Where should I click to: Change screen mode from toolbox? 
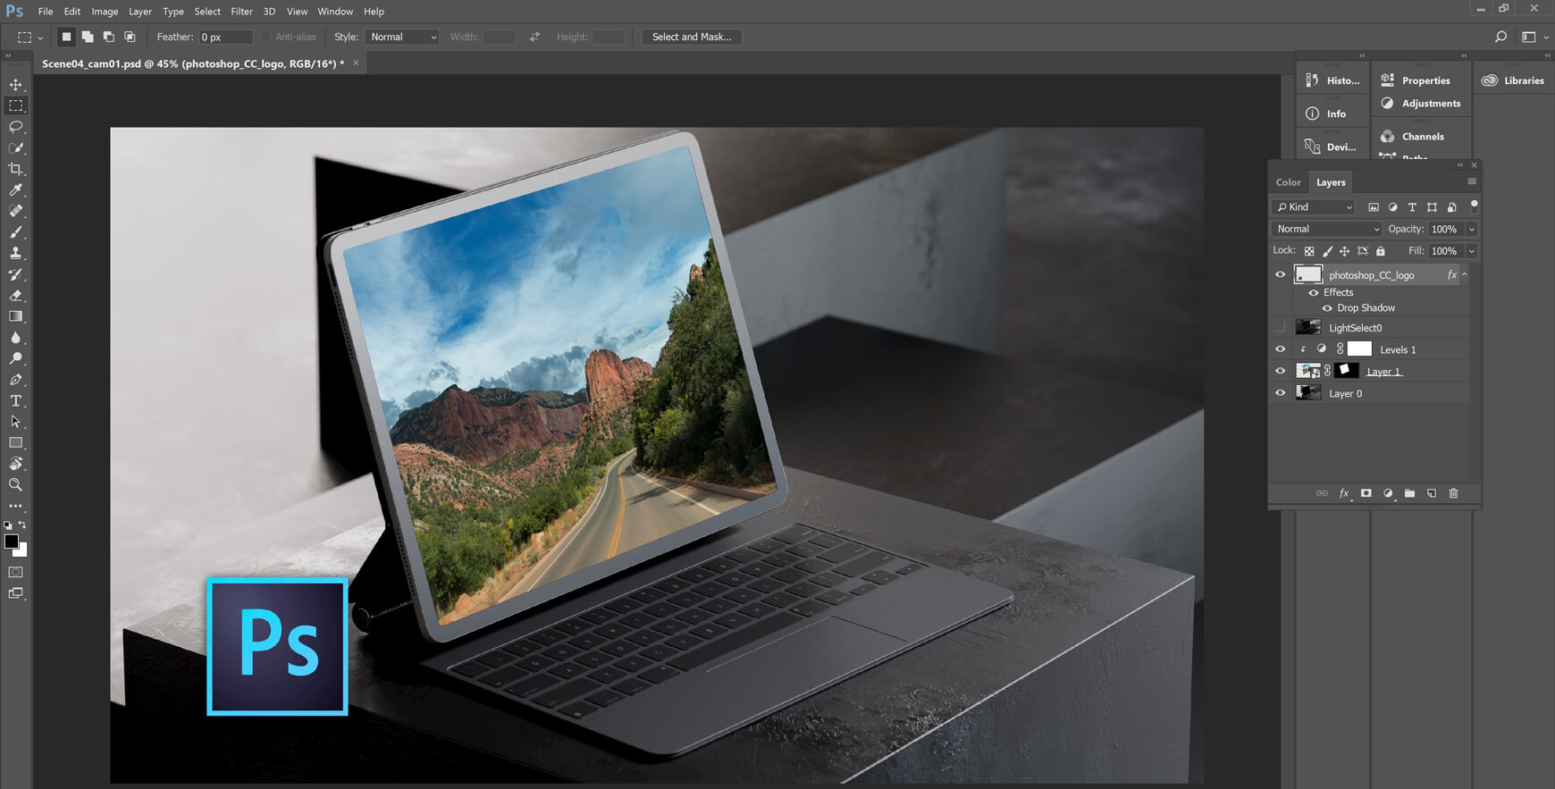pyautogui.click(x=16, y=593)
